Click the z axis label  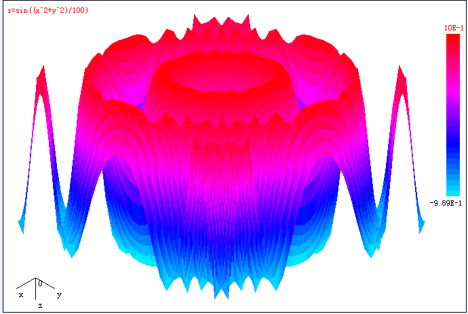(40, 305)
